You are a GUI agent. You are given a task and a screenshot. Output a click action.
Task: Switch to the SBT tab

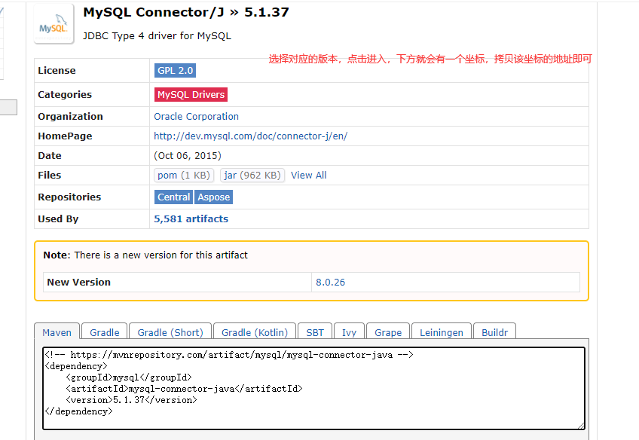pyautogui.click(x=315, y=332)
